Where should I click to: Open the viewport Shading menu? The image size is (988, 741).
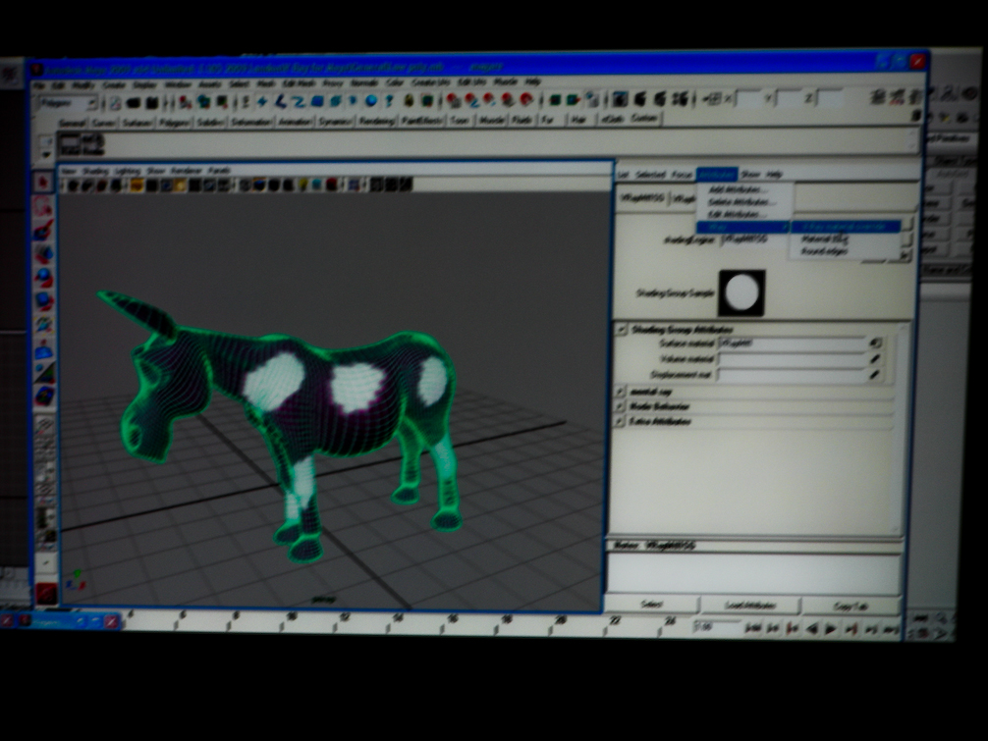95,171
